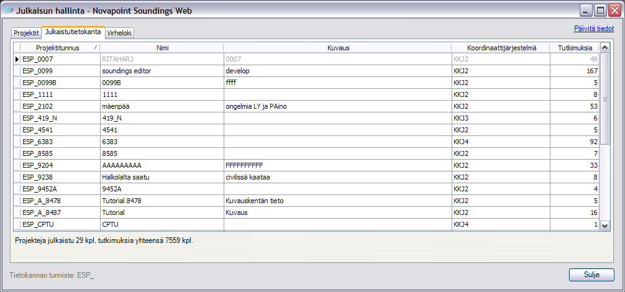Click the app icon in title bar
Viewport: 625px width, 292px height.
click(9, 11)
